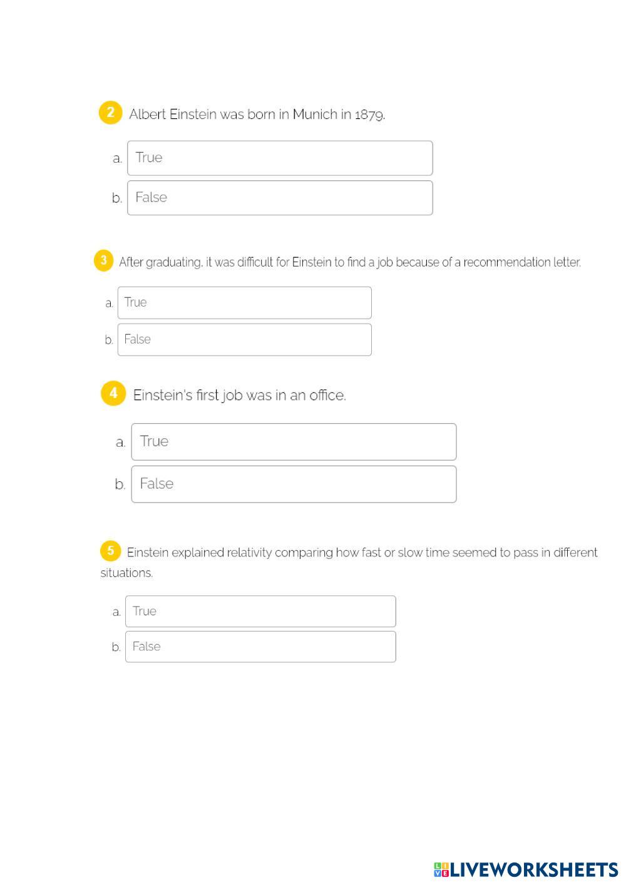The image size is (626, 885).
Task: Select False for the Munich 1879 question
Action: point(280,198)
